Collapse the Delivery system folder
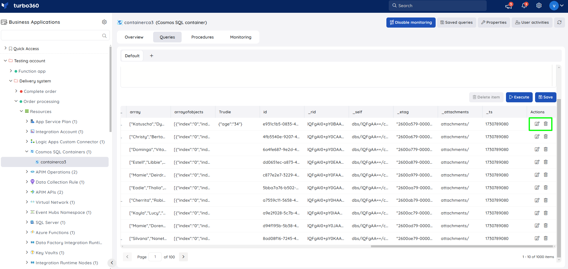 pyautogui.click(x=11, y=81)
